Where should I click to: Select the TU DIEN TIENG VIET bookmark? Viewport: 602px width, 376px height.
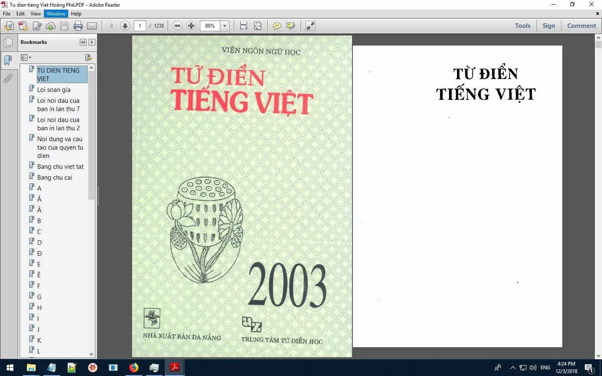62,74
